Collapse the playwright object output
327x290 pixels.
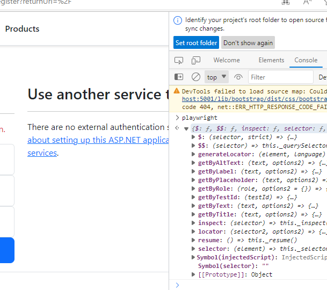pos(186,129)
